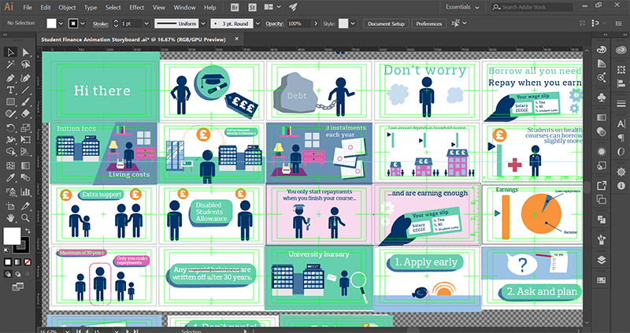This screenshot has height=333, width=630.
Task: Activate the Curvature tool
Action: [25, 77]
